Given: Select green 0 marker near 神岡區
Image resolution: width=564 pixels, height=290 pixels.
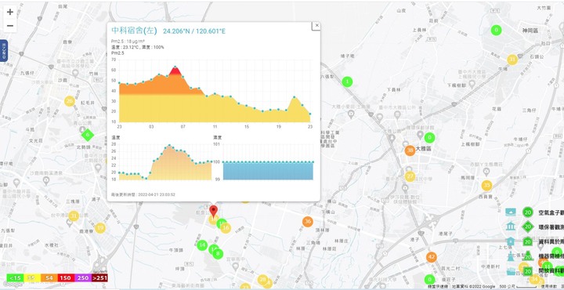Looking at the screenshot, I should pyautogui.click(x=497, y=31).
